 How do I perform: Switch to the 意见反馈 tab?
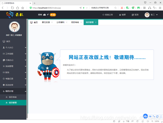tap(46, 22)
